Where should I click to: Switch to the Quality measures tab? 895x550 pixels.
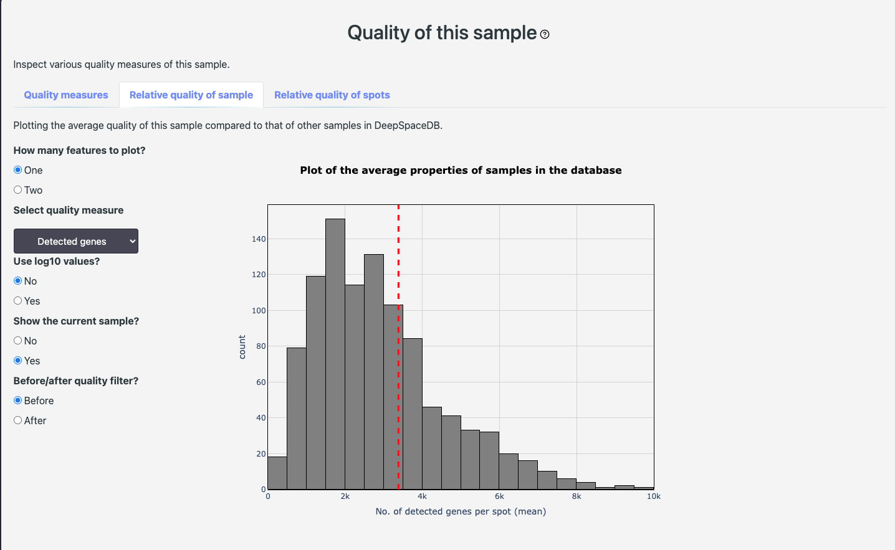66,95
